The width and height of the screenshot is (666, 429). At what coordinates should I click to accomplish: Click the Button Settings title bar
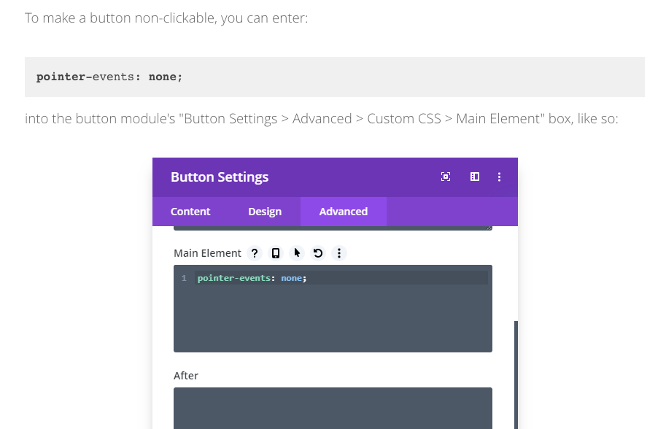coord(292,177)
